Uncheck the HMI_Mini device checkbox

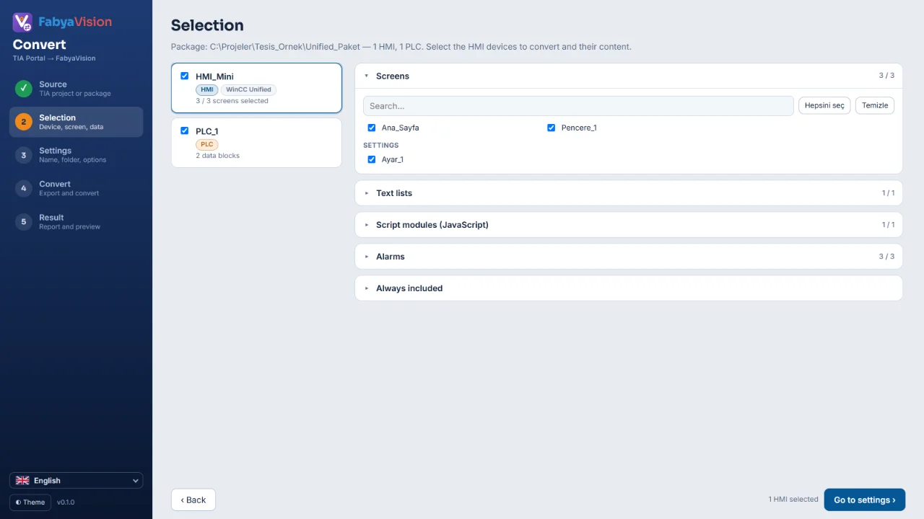point(185,76)
